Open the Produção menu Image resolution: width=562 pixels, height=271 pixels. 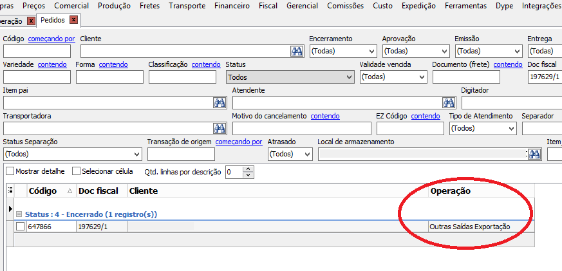point(114,6)
